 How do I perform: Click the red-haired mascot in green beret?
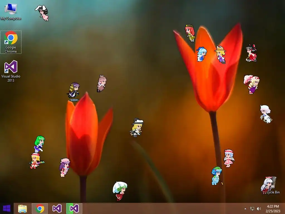click(190, 33)
